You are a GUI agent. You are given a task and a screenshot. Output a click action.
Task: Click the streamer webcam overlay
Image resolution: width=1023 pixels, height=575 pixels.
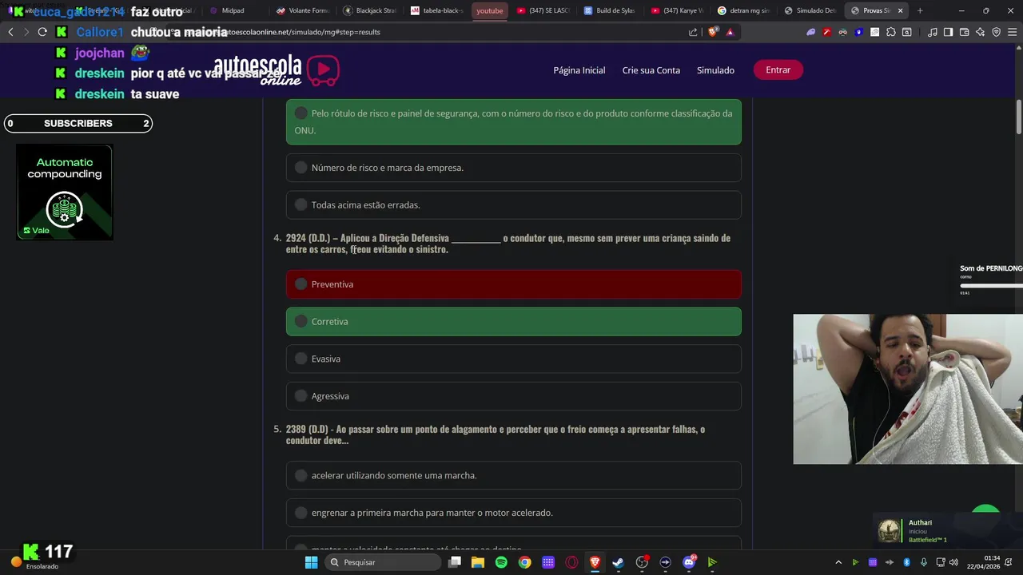908,389
